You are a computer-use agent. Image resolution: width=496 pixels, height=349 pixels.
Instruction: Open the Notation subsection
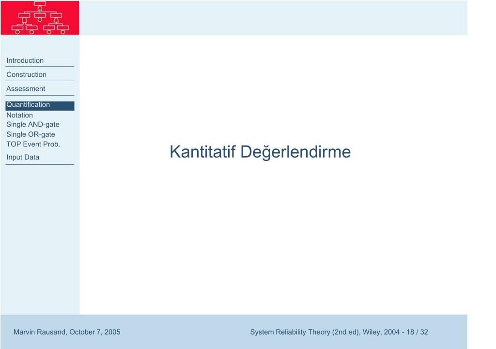(19, 115)
